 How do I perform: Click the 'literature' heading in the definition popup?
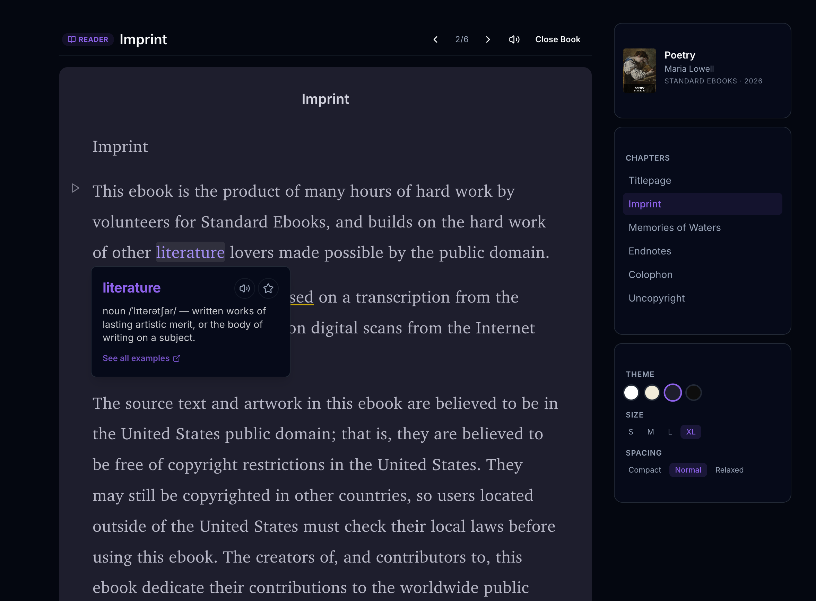131,288
